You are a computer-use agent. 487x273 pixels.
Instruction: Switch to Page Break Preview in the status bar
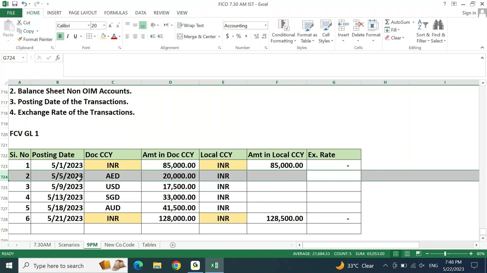[418, 254]
